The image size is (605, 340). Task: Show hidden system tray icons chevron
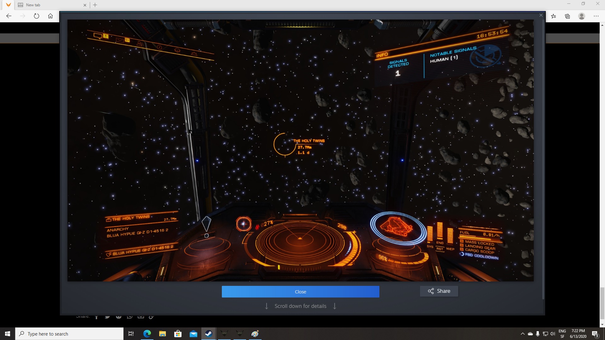(x=523, y=334)
